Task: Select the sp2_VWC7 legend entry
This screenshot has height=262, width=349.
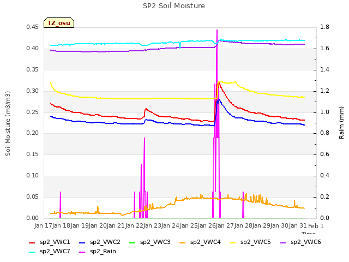Action: (x=50, y=252)
